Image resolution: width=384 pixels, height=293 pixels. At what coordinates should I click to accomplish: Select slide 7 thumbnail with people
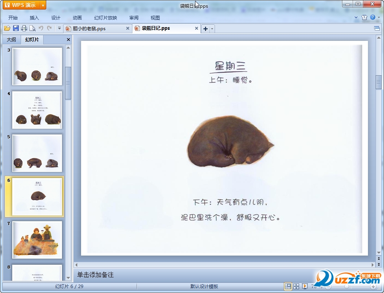click(37, 240)
